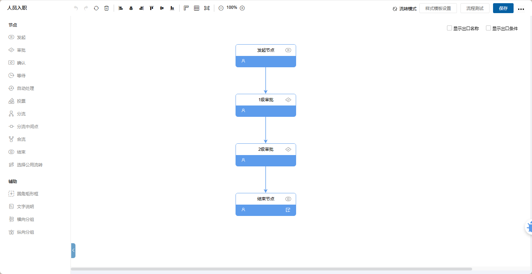Click the delete trash icon in toolbar
Screen dimensions: 532x274
coord(106,8)
